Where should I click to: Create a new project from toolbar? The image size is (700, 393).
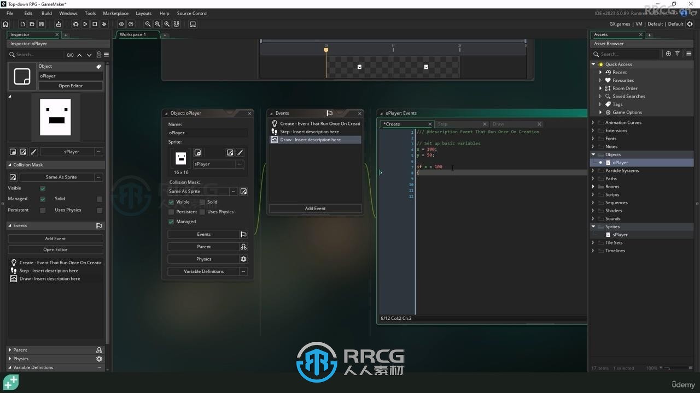coord(22,24)
